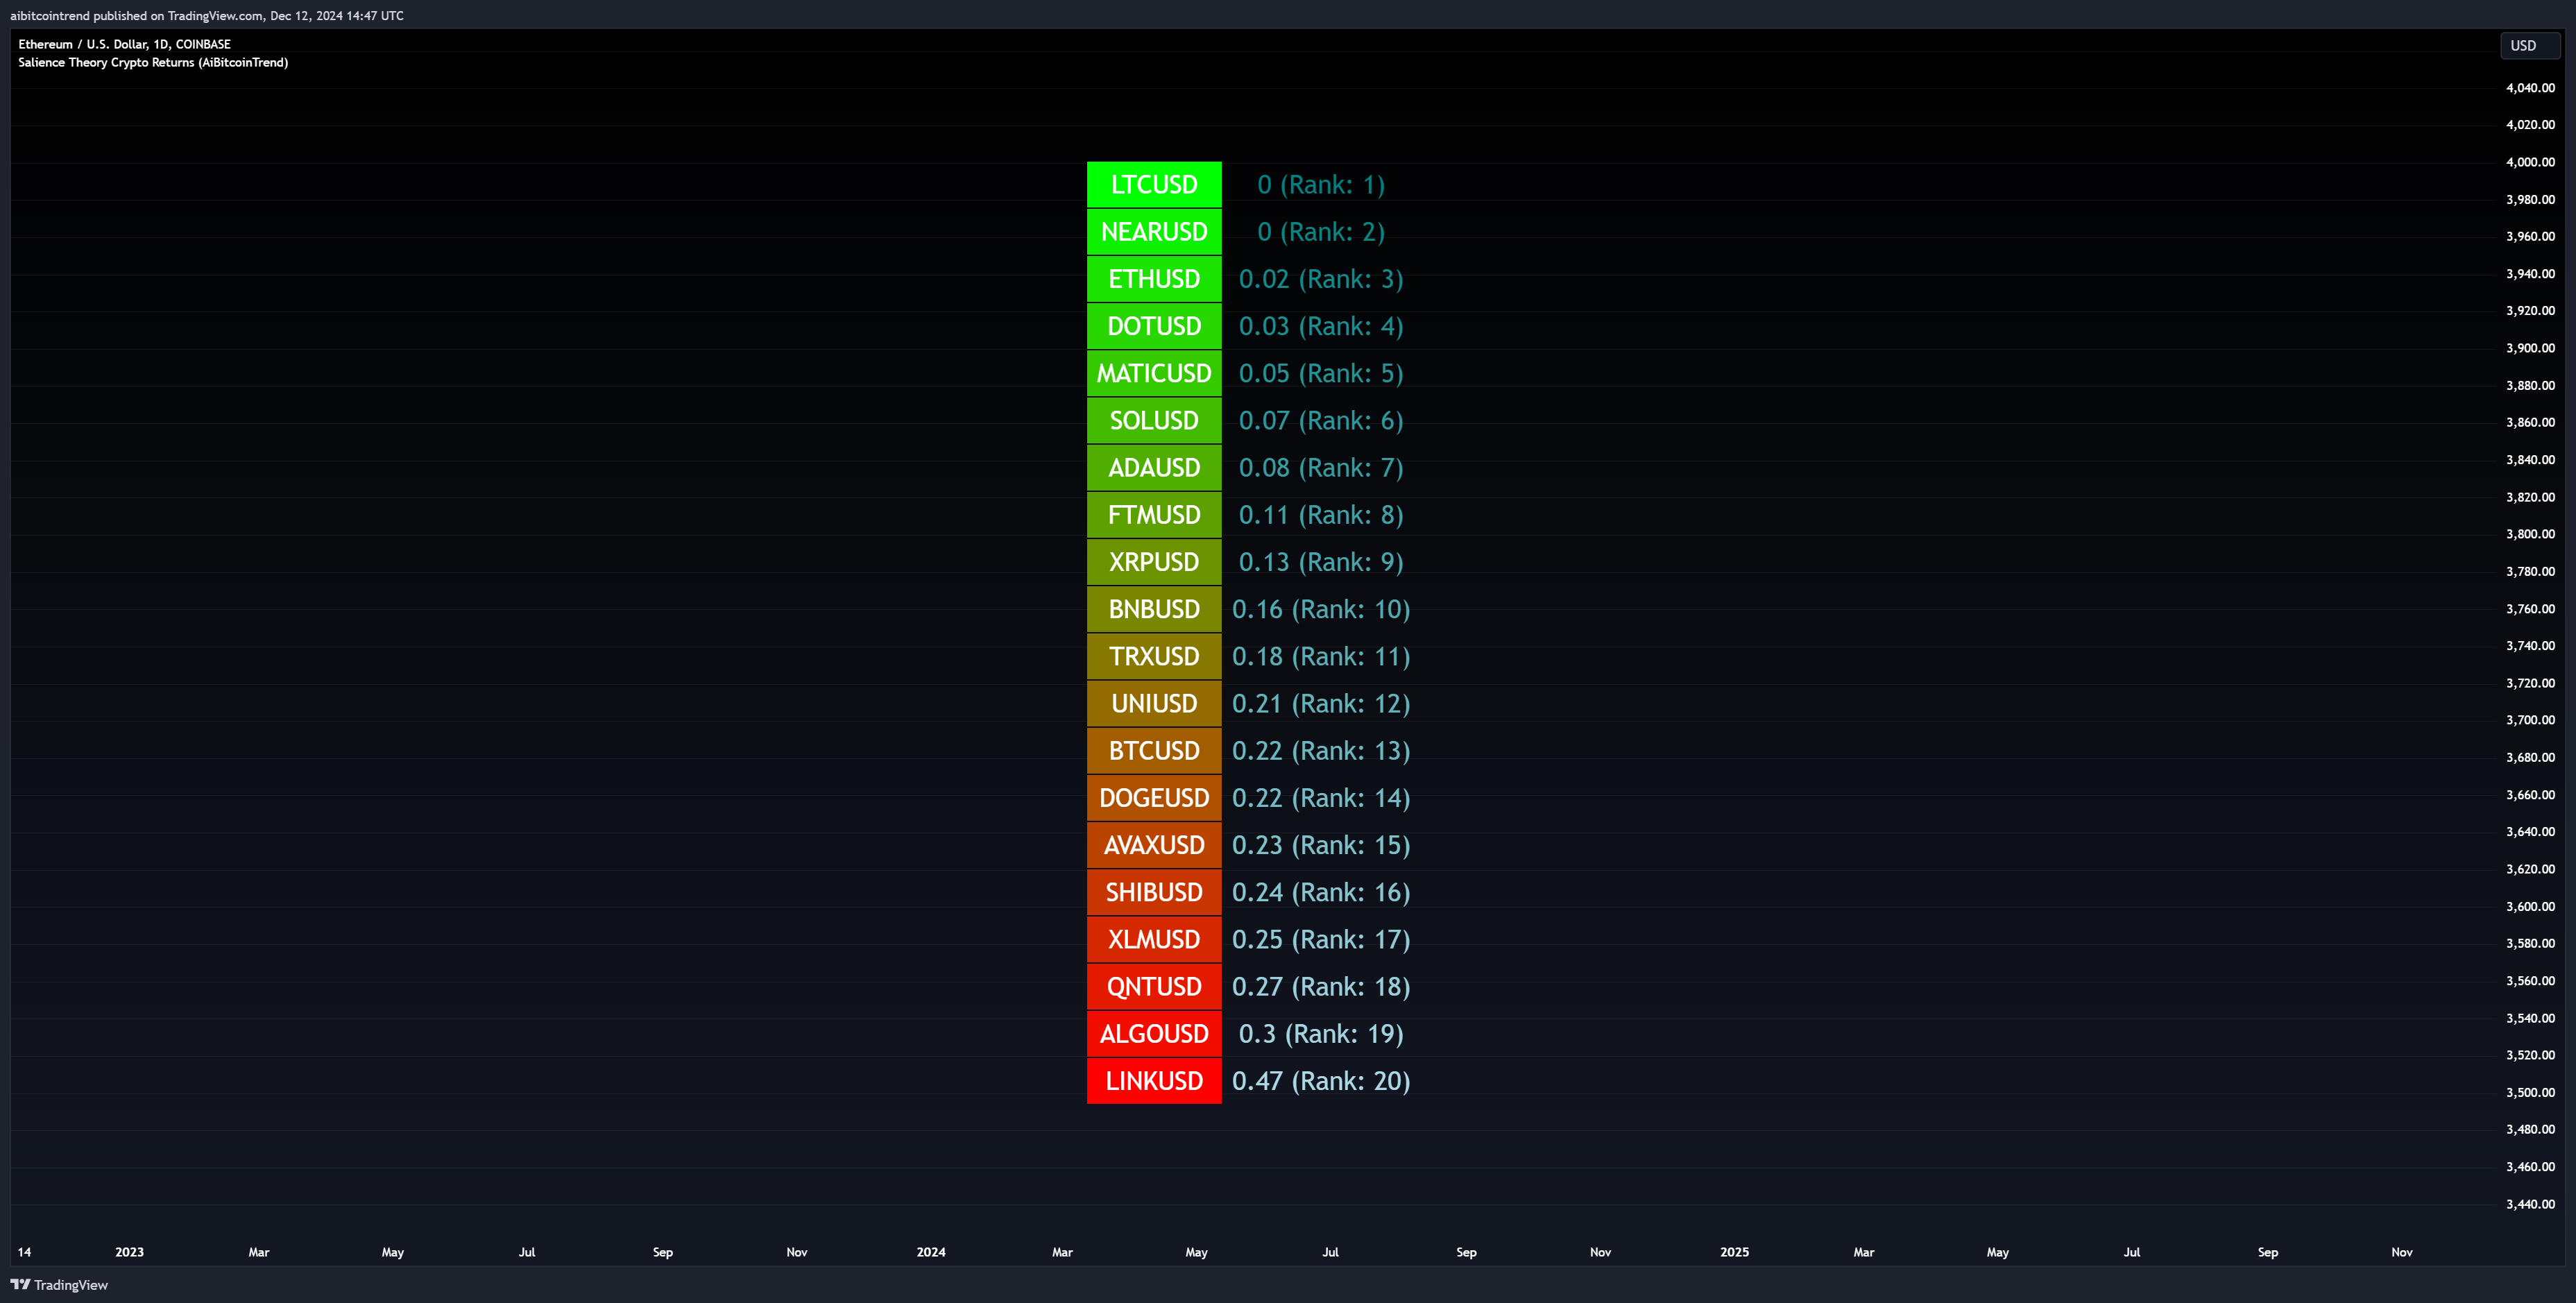Click the '0.24 (Rank: 16)' value

(x=1321, y=892)
